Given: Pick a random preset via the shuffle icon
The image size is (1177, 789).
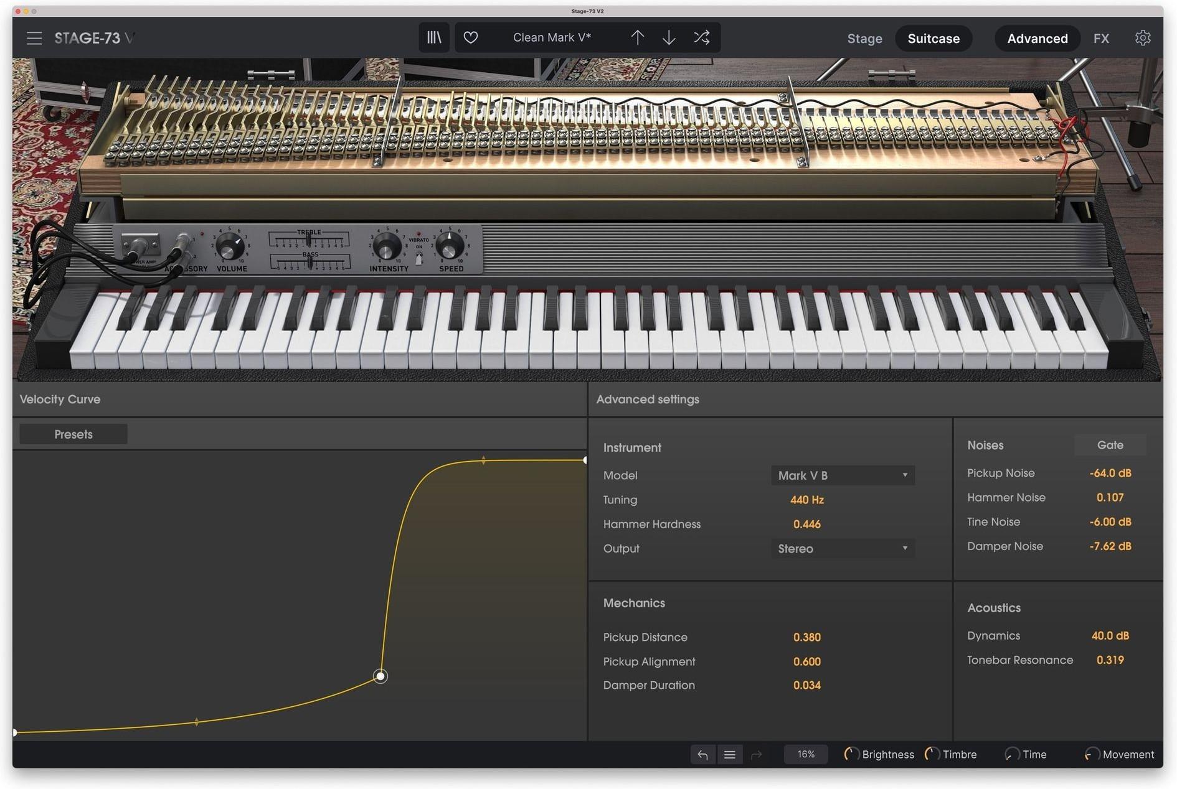Looking at the screenshot, I should pyautogui.click(x=701, y=37).
